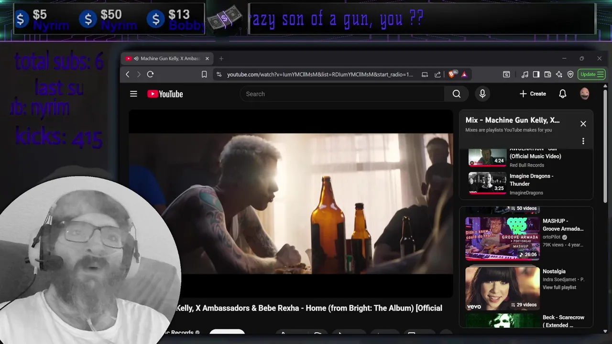612x344 pixels.
Task: Click the browser address bar URL
Action: [320, 75]
